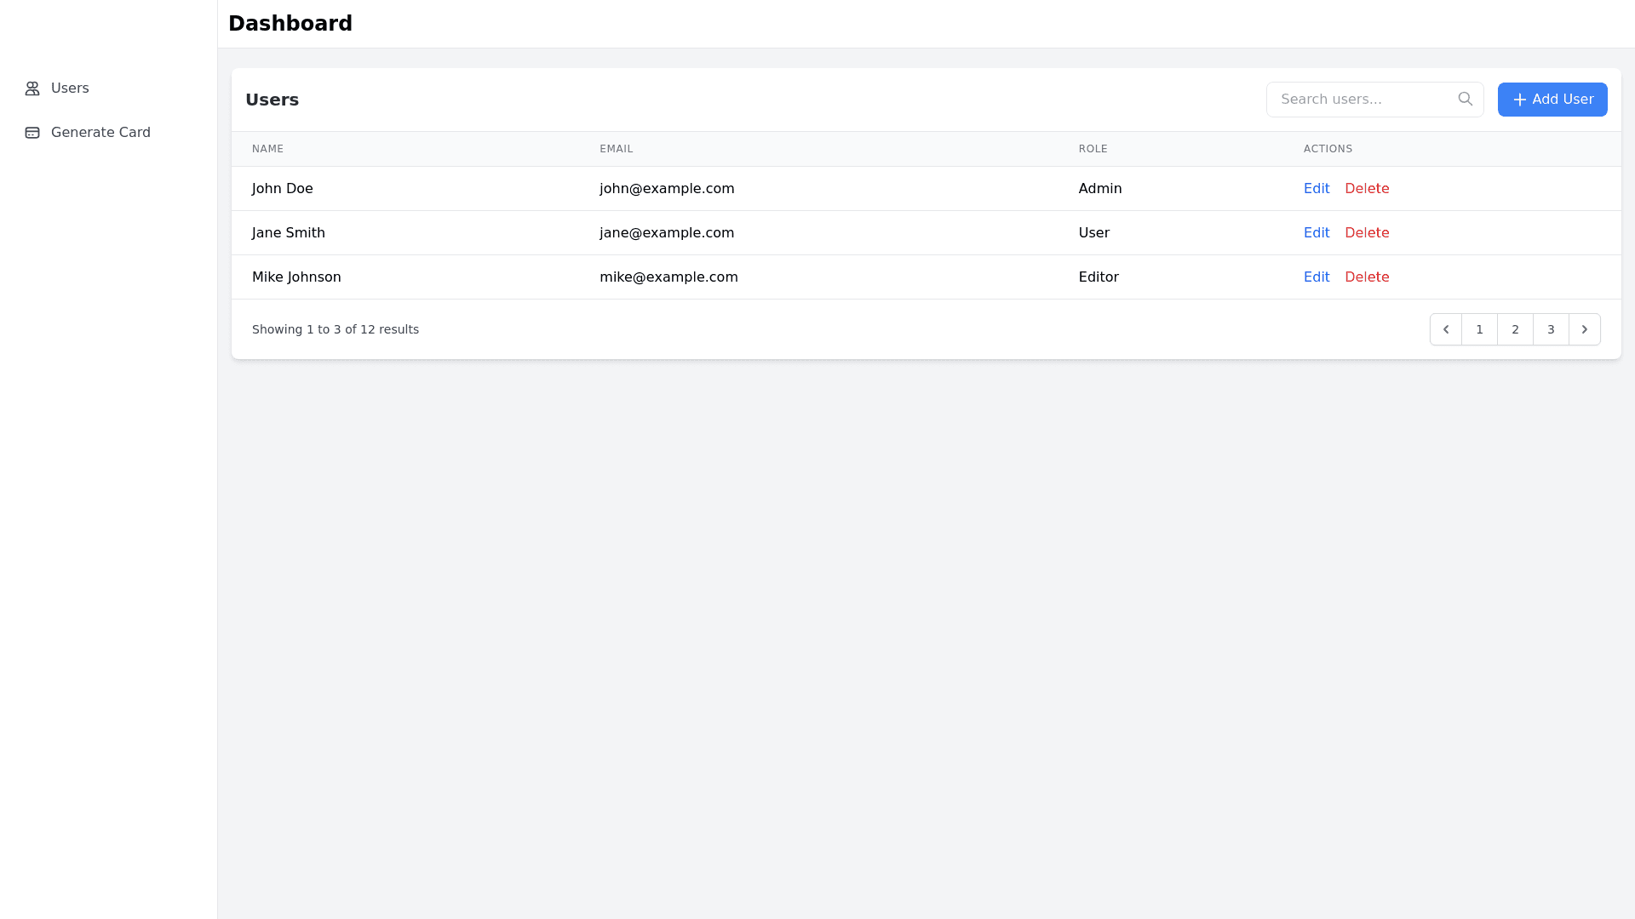Viewport: 1635px width, 919px height.
Task: Jump to pagination page 2
Action: pos(1515,329)
